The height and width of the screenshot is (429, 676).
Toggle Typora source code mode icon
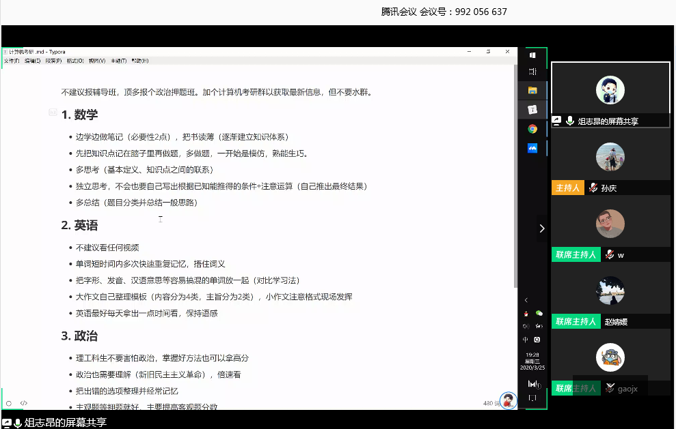pos(24,403)
